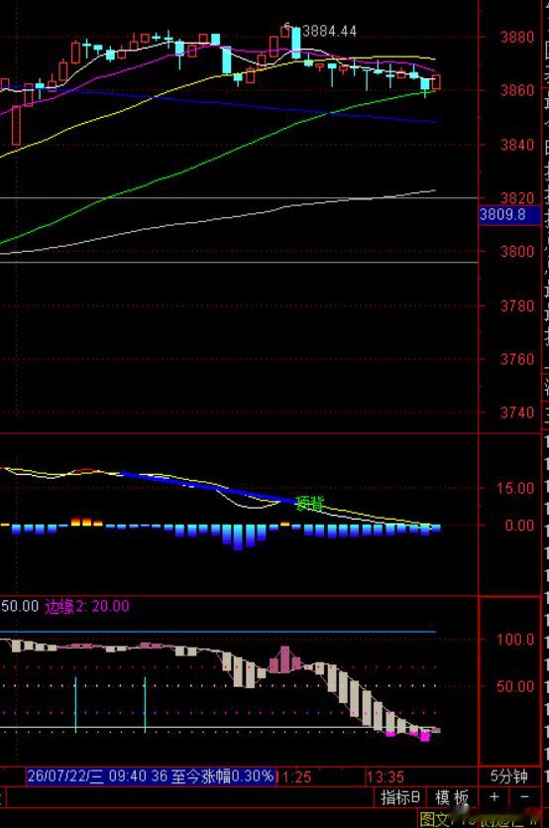Click the 顶背 divergence marker
Viewport: 549px width, 828px height.
tap(309, 503)
